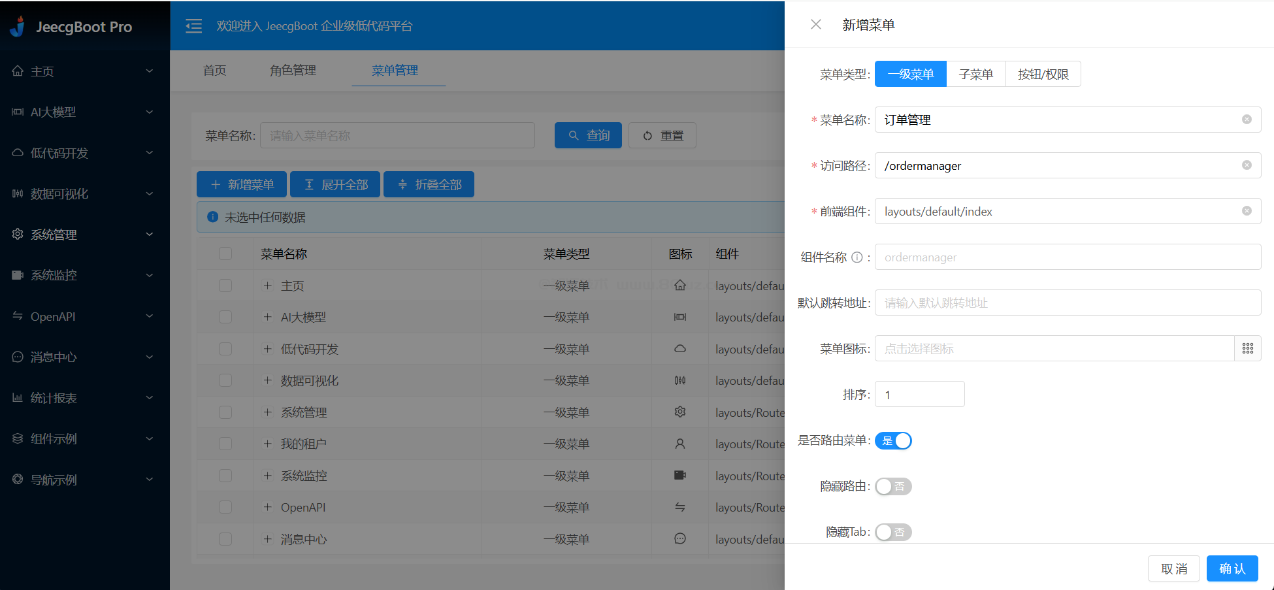Click the gear icon for 系统管理 in sidebar
1274x590 pixels.
pos(18,235)
